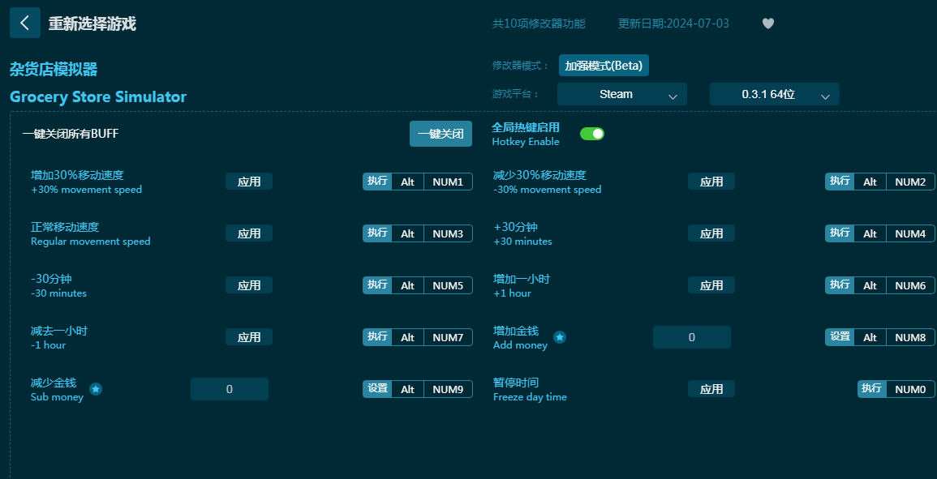This screenshot has width=937, height=479.
Task: Click the 一键关闭 button
Action: tap(441, 134)
